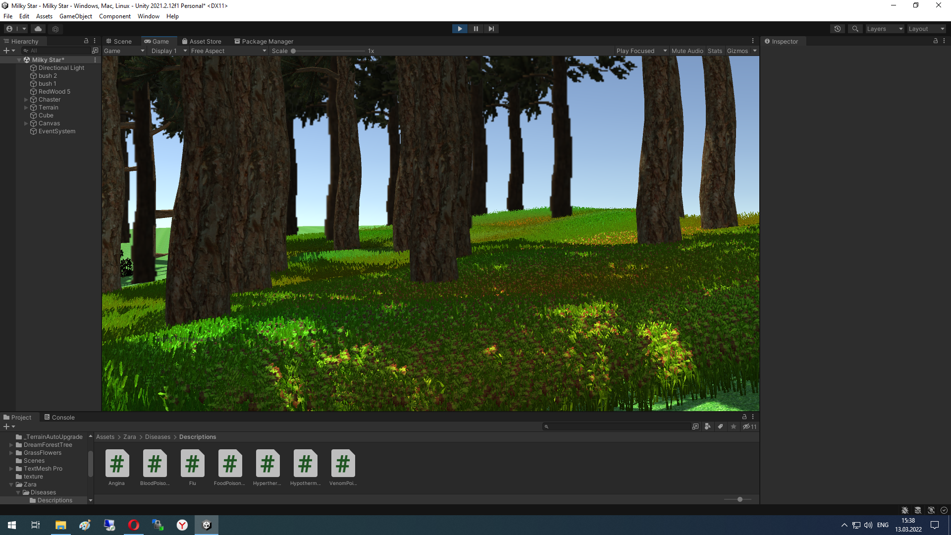Open the Play Focused dropdown
Image resolution: width=951 pixels, height=535 pixels.
(x=641, y=51)
